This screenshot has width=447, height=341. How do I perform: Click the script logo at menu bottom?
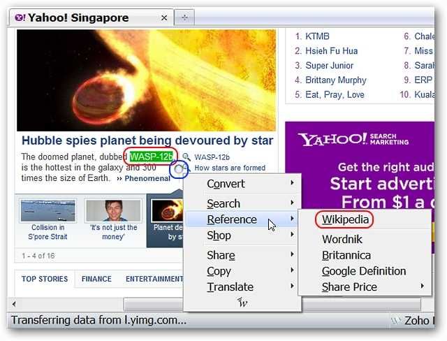[242, 303]
